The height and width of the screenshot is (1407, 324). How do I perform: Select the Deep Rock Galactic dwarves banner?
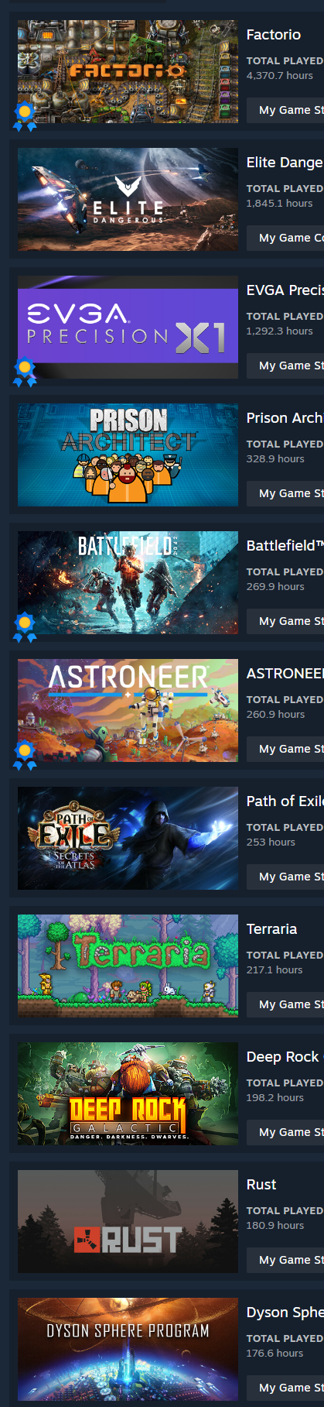pyautogui.click(x=128, y=1093)
